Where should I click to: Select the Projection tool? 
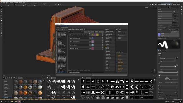(1, 11)
